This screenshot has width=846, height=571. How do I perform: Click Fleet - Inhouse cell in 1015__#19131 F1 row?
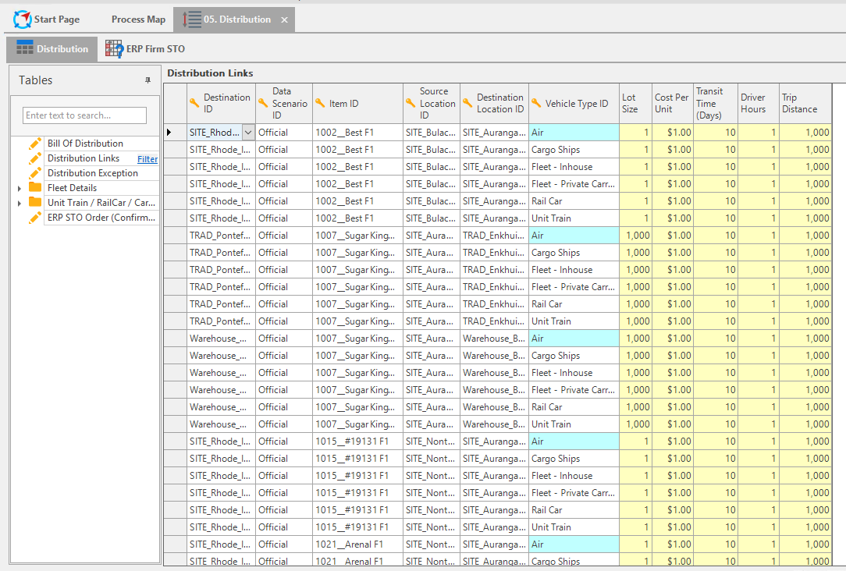pyautogui.click(x=574, y=476)
